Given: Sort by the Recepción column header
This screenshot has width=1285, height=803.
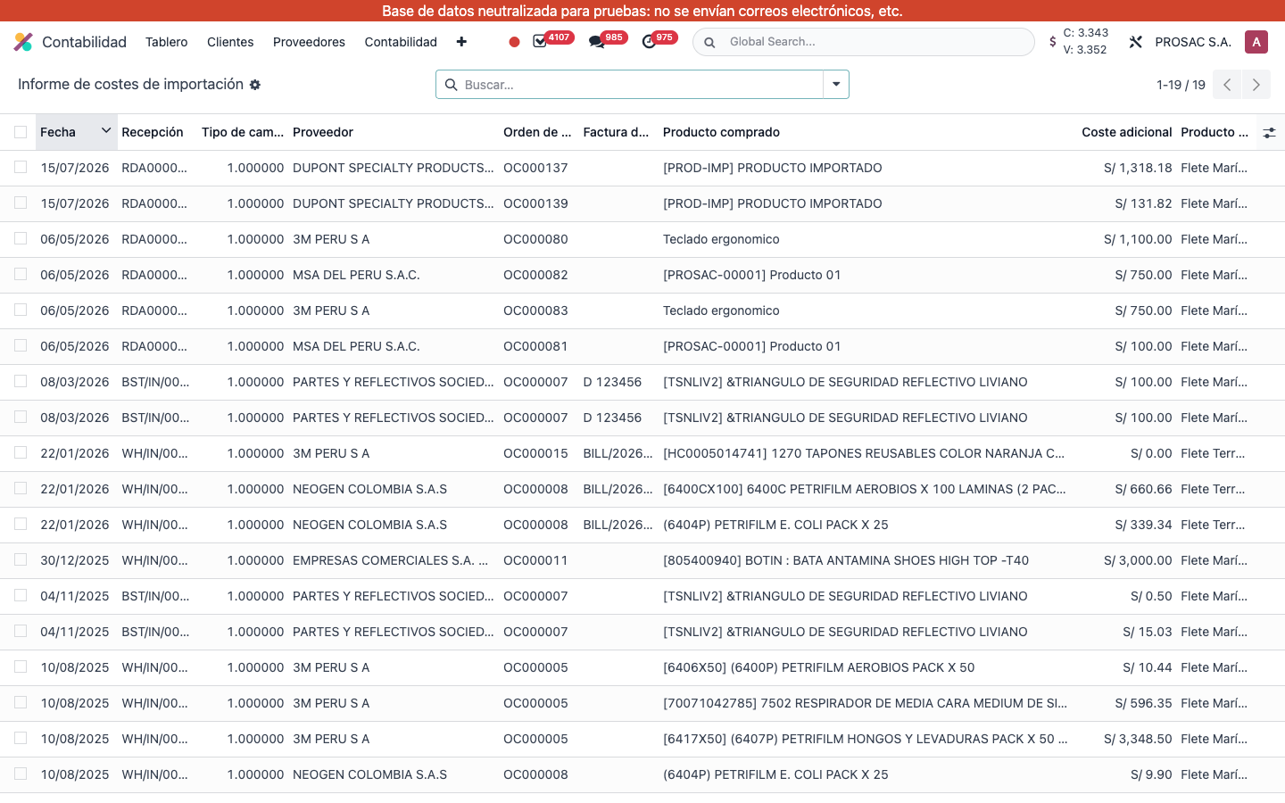Looking at the screenshot, I should click(x=153, y=132).
